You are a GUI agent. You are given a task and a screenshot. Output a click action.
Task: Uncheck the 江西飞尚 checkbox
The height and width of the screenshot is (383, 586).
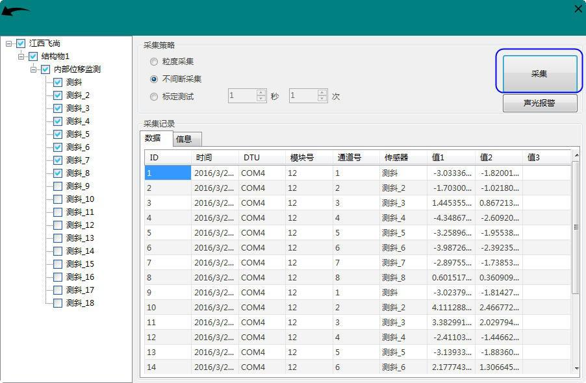click(21, 43)
